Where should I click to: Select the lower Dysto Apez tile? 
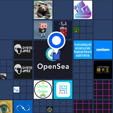tap(23, 70)
